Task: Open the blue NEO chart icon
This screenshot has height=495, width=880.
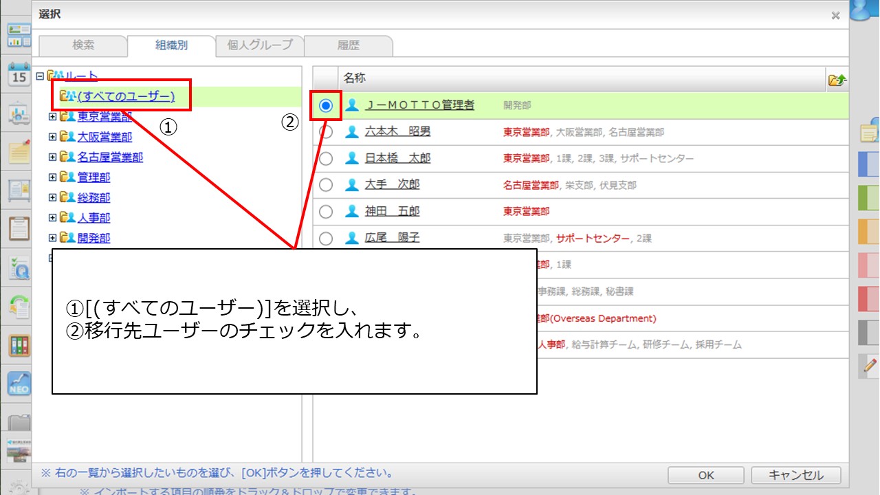Action: (19, 384)
